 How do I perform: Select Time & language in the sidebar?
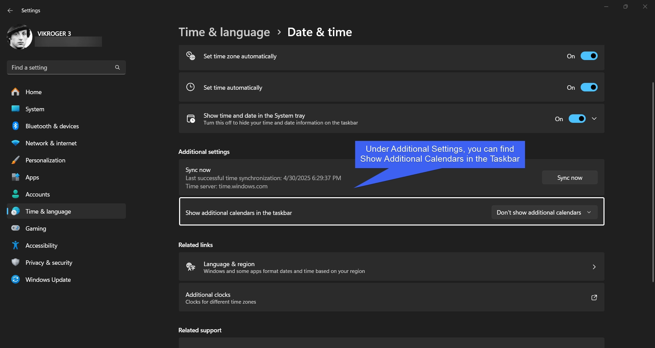pos(48,211)
